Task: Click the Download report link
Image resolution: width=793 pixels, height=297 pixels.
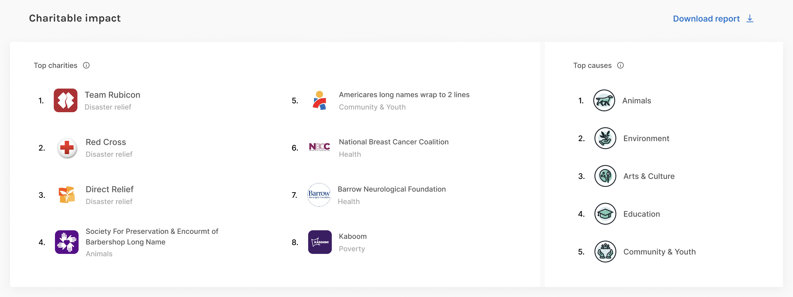Action: click(x=706, y=18)
